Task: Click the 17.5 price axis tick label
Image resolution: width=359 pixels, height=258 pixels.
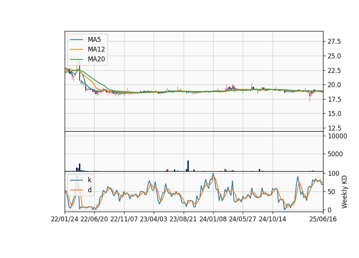Action: (334, 99)
